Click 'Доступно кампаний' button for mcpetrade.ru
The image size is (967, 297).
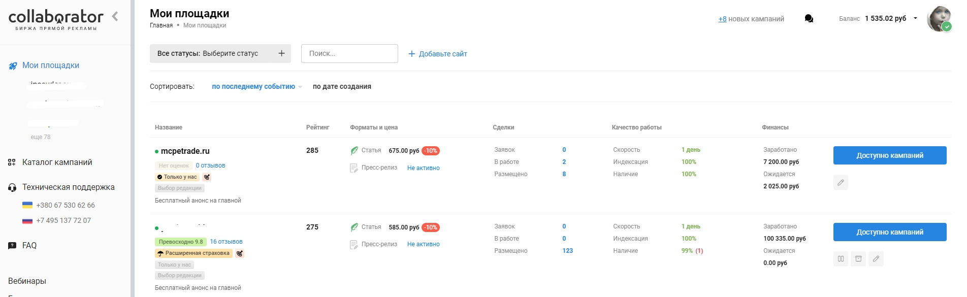[889, 155]
